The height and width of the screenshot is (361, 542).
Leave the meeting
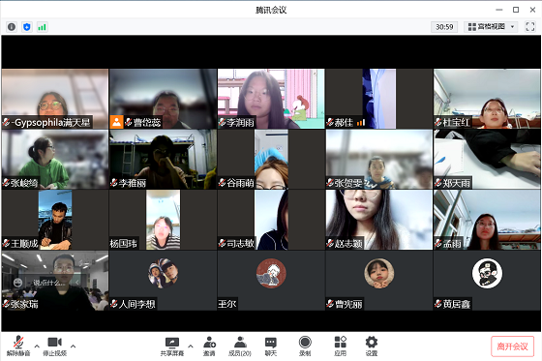(512, 346)
